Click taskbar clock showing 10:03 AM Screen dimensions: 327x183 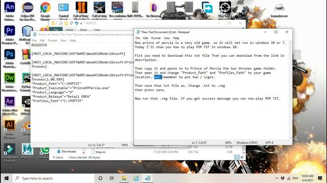pos(308,178)
